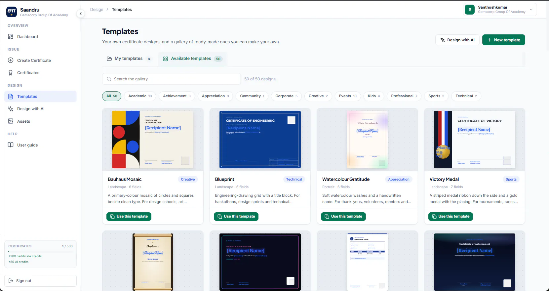The height and width of the screenshot is (291, 549).
Task: Select the Available templates tab
Action: point(192,59)
